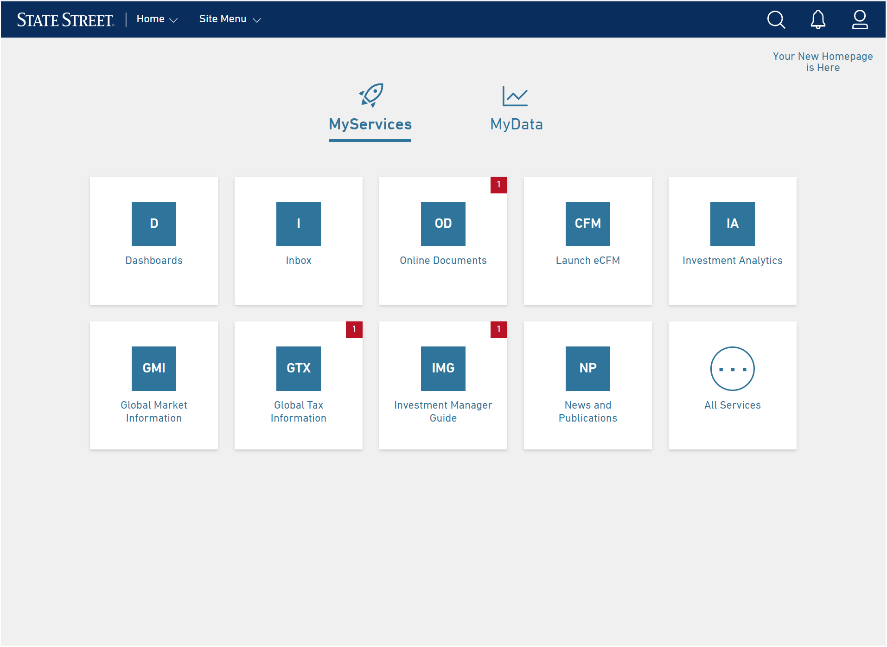Open the Inbox tile icon
Screen dimensions: 887x647
click(x=299, y=224)
